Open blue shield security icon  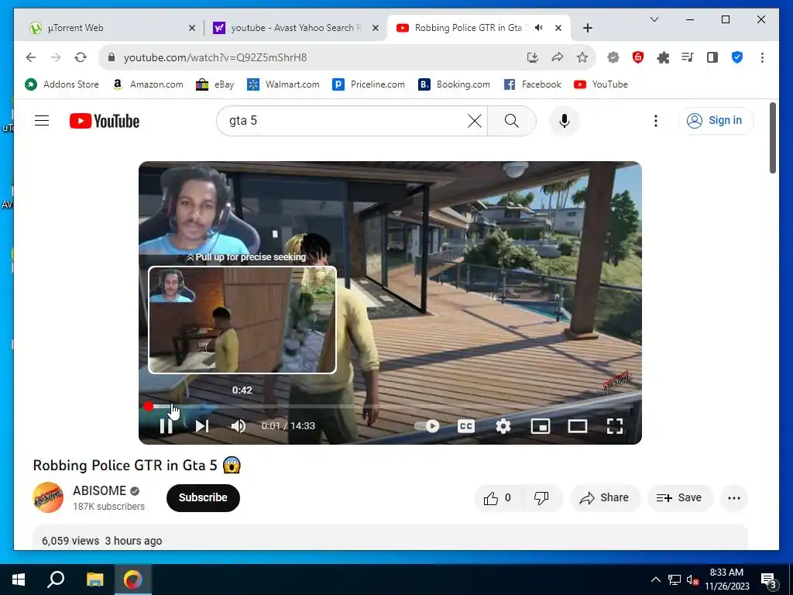point(737,57)
